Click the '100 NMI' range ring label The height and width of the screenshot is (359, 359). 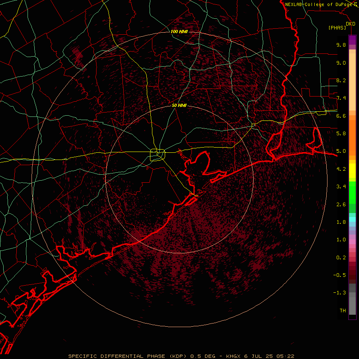pos(179,32)
